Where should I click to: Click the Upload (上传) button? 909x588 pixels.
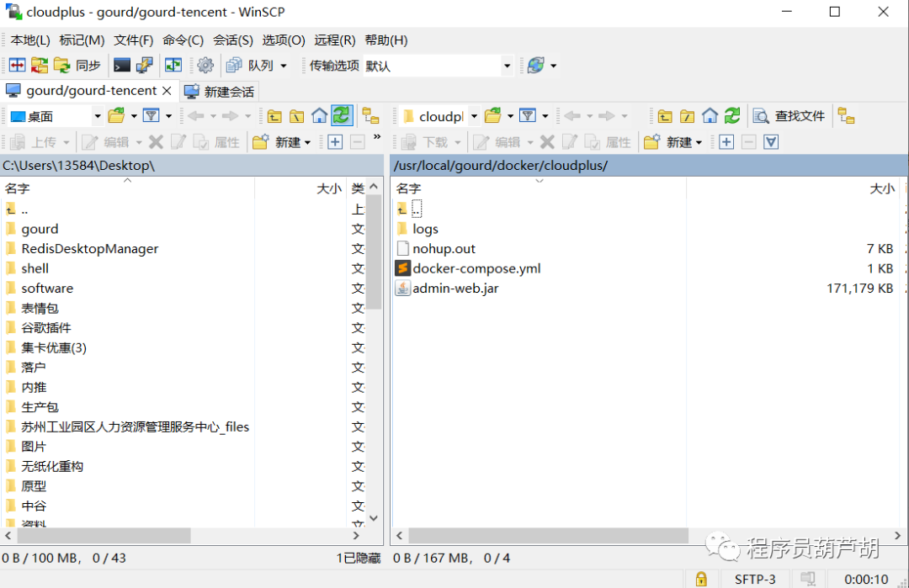point(38,142)
